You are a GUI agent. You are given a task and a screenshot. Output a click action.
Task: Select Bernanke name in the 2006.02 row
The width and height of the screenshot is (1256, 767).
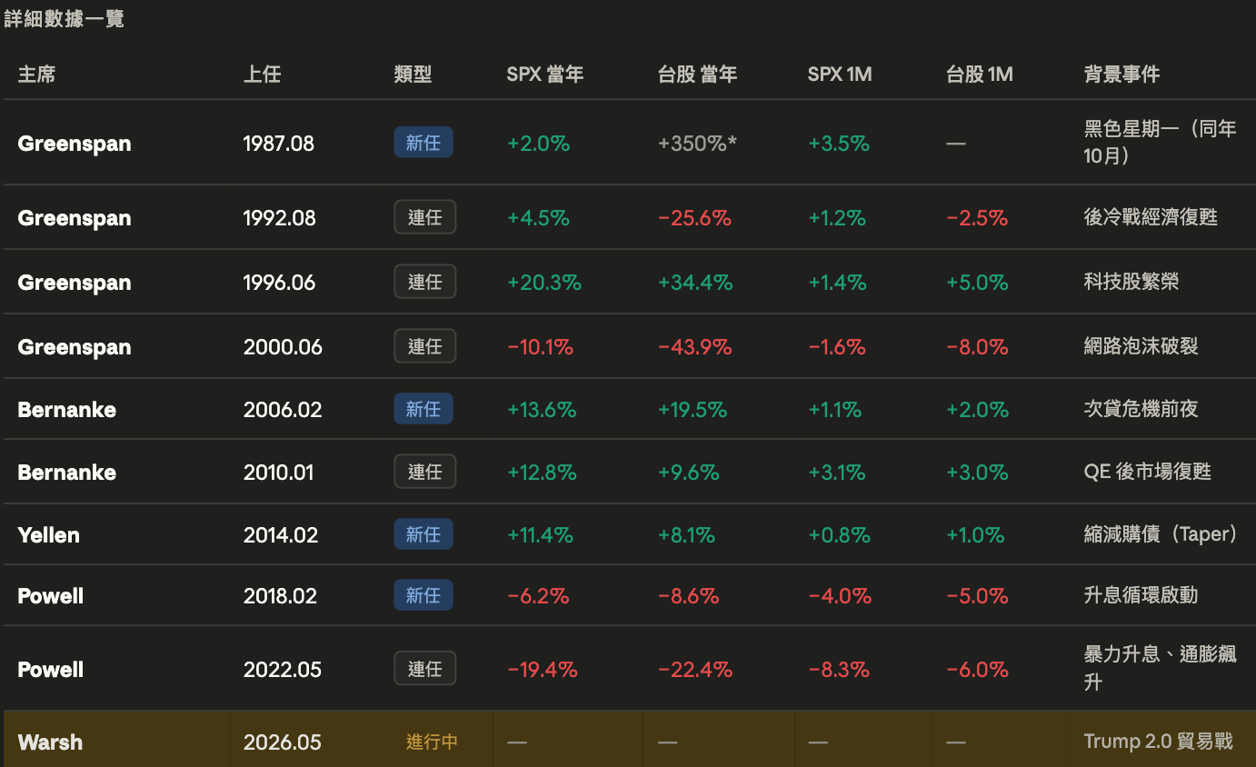click(x=67, y=410)
